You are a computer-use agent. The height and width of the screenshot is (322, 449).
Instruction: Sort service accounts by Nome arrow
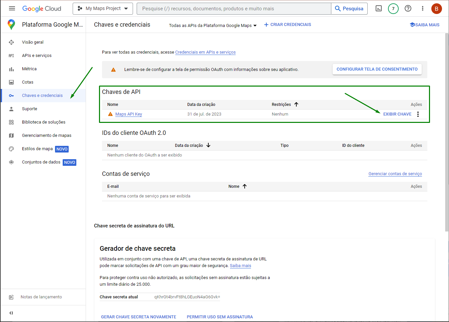pos(245,186)
